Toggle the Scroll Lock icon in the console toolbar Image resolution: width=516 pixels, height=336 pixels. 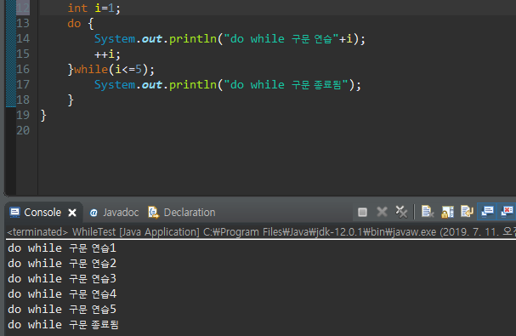(x=447, y=212)
